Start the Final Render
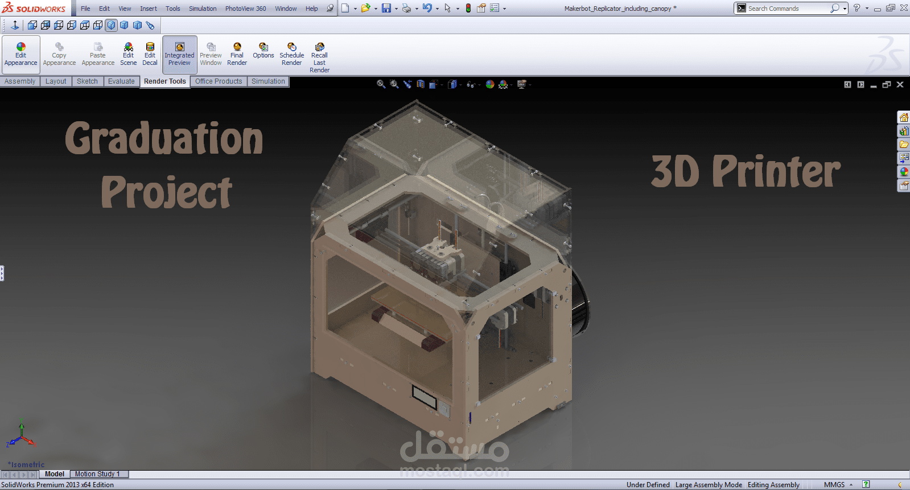 tap(237, 55)
